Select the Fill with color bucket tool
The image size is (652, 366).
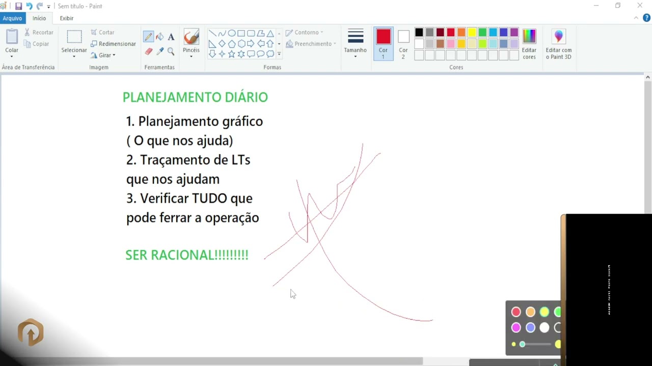(x=160, y=37)
